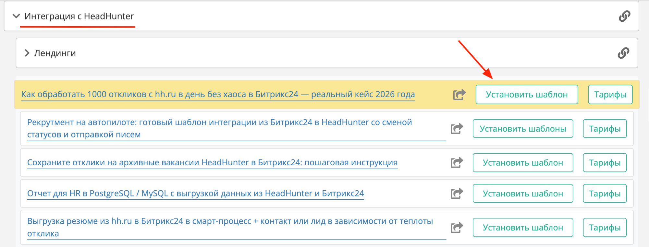Copy link icon for Интеграция с HeadHunter section
This screenshot has width=649, height=247.
(x=624, y=16)
